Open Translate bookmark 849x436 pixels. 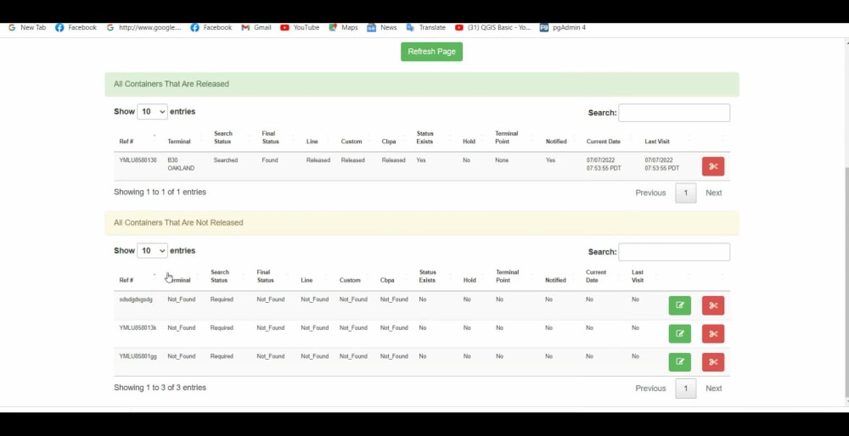[x=425, y=28]
